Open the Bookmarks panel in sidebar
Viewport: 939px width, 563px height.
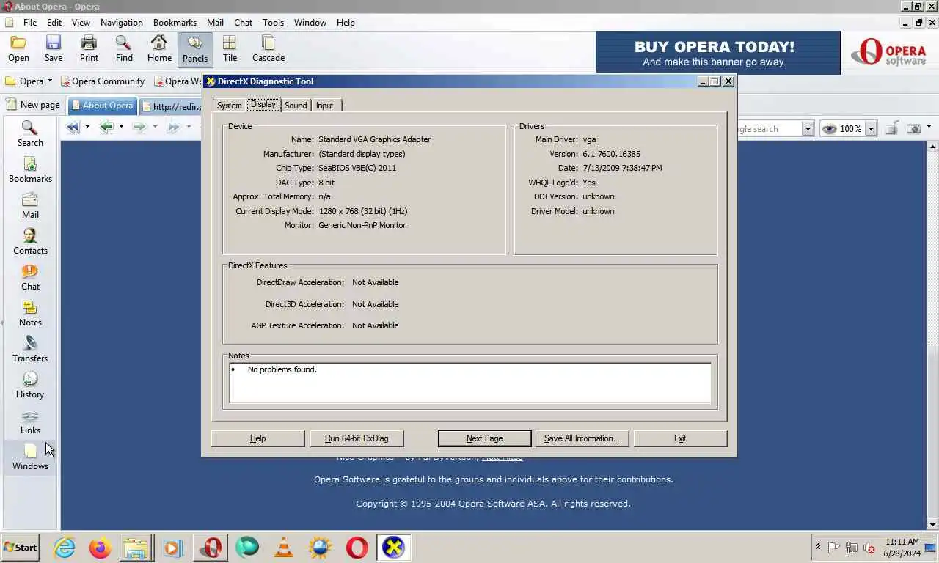(x=30, y=170)
